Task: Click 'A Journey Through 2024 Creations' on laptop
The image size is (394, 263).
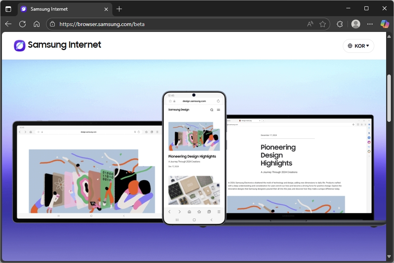Action: [279, 172]
